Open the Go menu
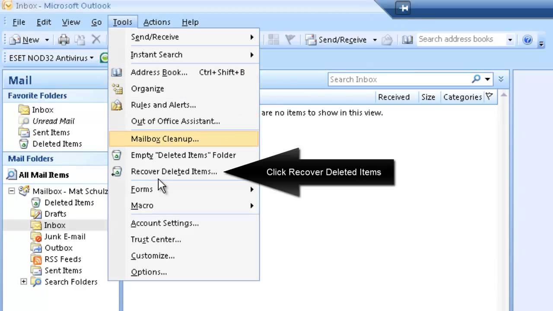The width and height of the screenshot is (553, 311). [96, 22]
